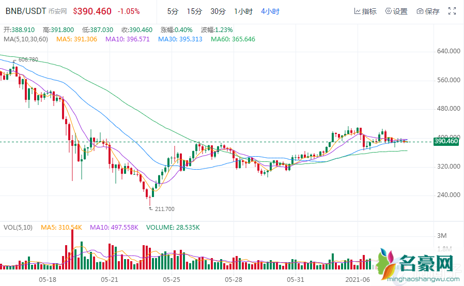Screen dimensions: 464x286
Task: Click the 05-28 date on time axis
Action: tap(234, 279)
